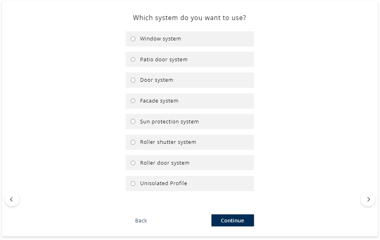This screenshot has width=380, height=240.
Task: Select the Window system radio button
Action: click(x=133, y=39)
